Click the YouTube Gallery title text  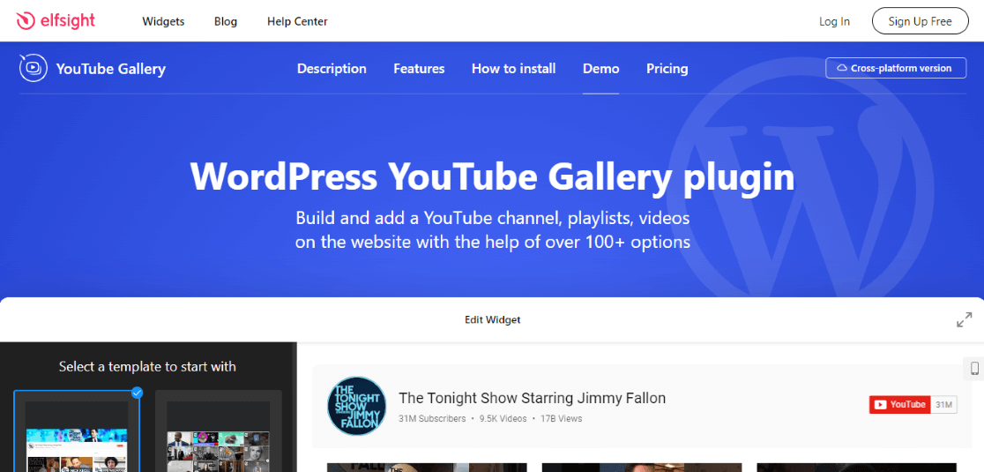[x=110, y=69]
